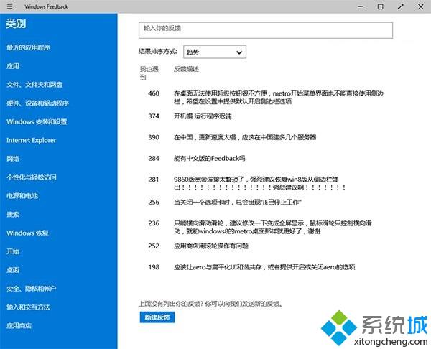Select the 最近的应用程序 category

pos(28,47)
